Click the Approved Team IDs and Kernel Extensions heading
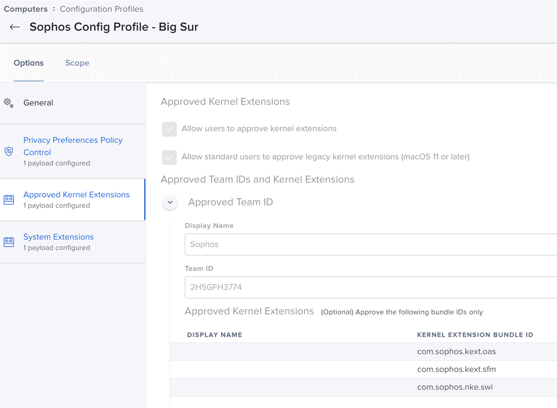 click(258, 179)
